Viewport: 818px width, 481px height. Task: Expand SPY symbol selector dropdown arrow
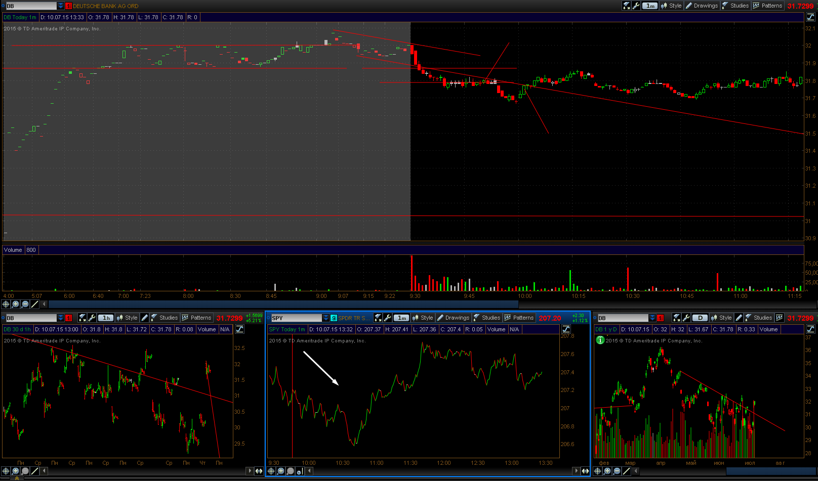click(x=326, y=318)
